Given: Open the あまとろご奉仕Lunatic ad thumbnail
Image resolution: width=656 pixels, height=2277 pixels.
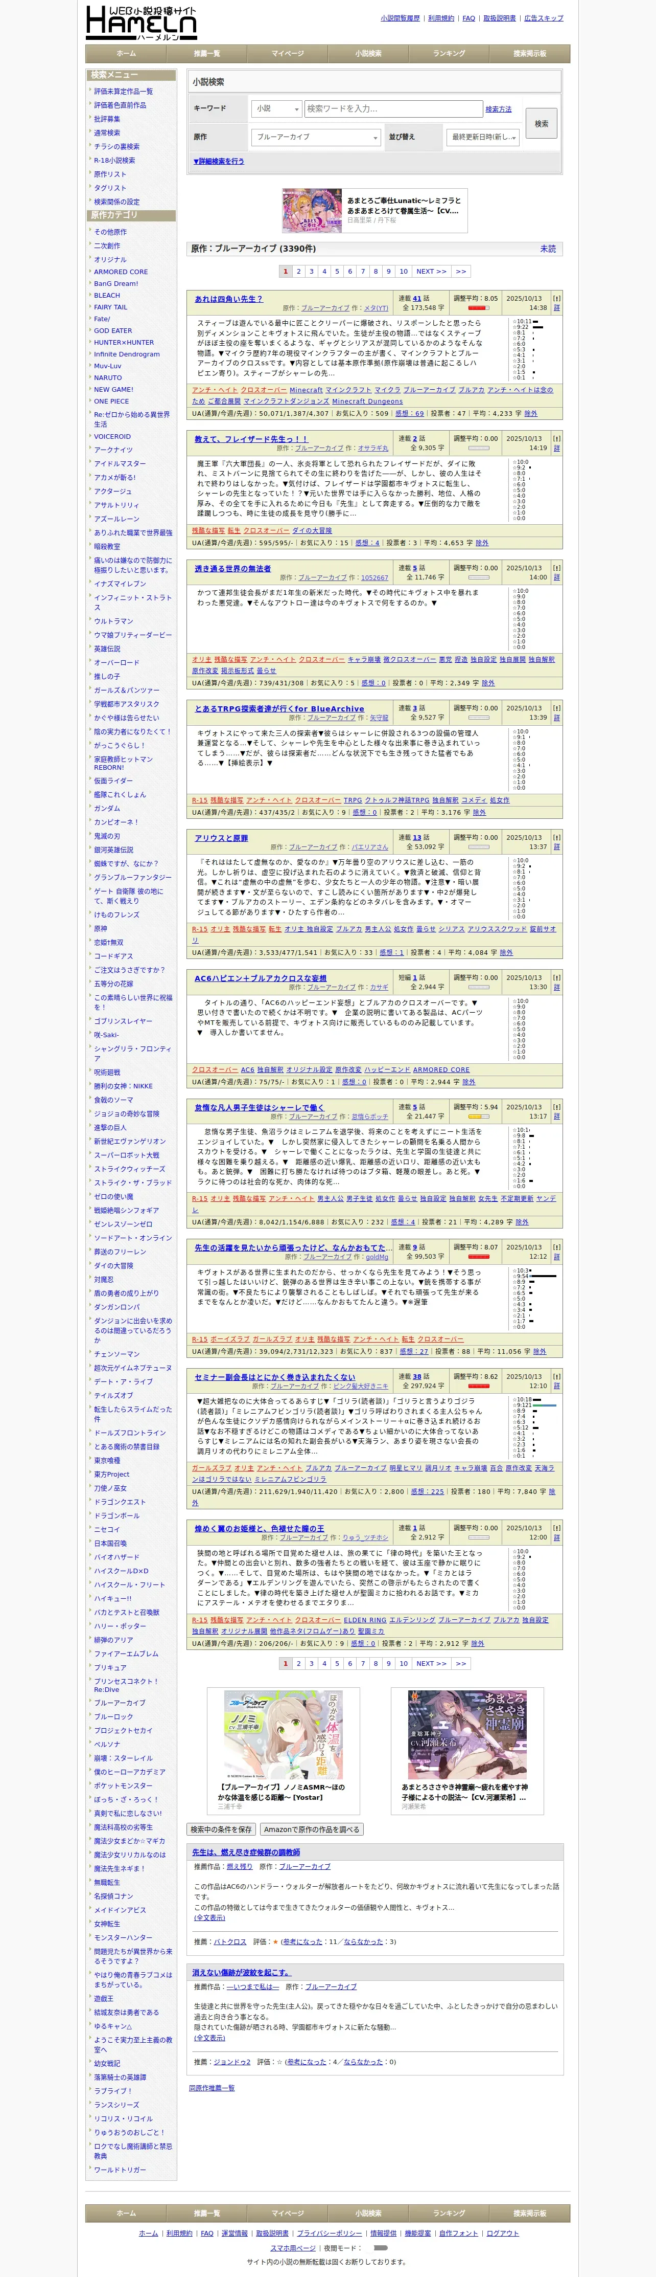Looking at the screenshot, I should (312, 211).
